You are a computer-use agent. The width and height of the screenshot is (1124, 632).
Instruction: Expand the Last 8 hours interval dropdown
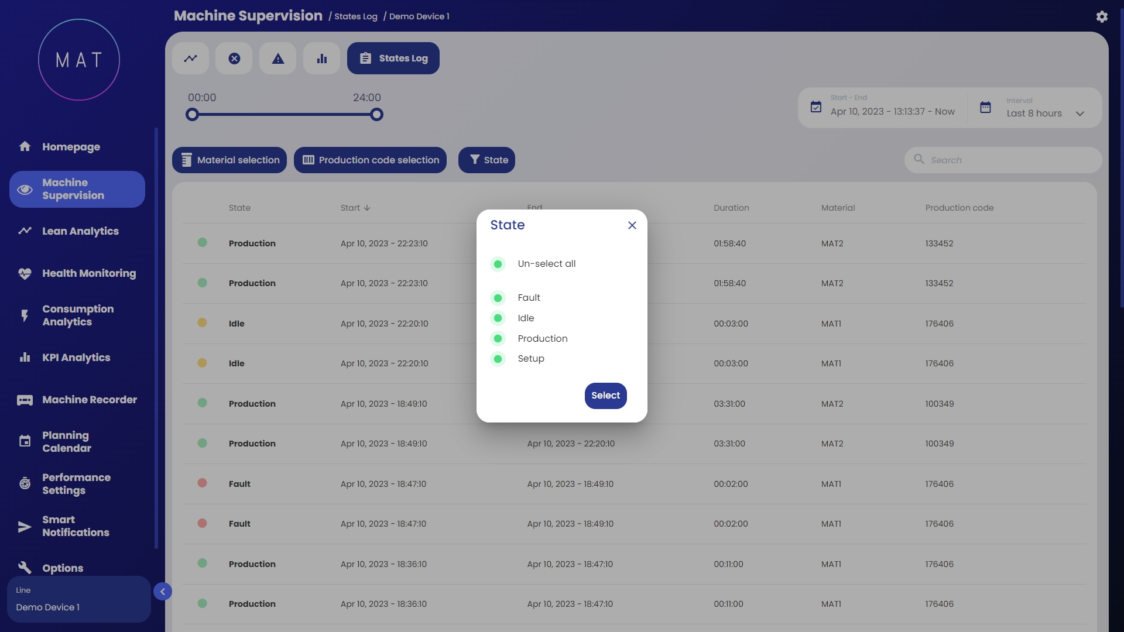tap(1042, 113)
